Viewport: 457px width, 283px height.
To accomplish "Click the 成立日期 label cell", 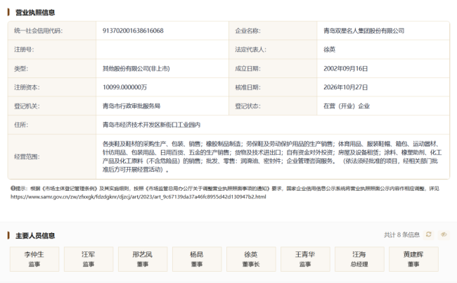I will (x=273, y=68).
